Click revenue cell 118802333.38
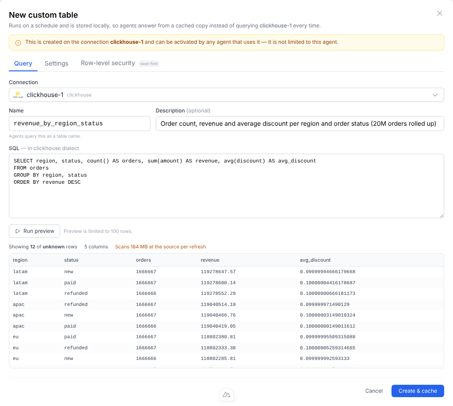 pyautogui.click(x=218, y=348)
